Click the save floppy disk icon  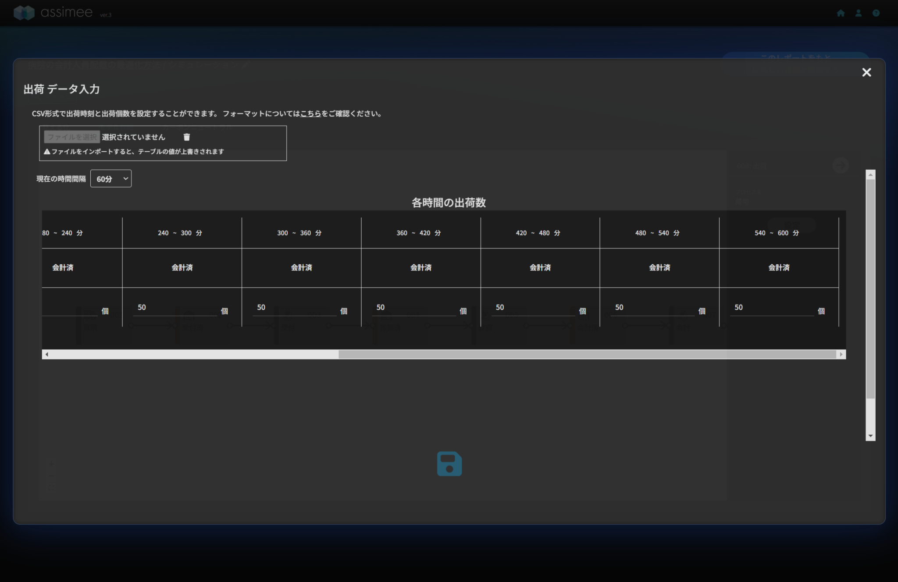pos(449,464)
